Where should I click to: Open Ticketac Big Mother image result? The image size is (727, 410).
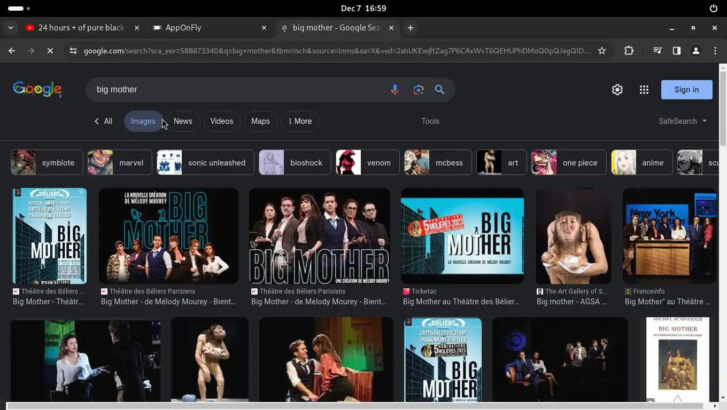(462, 235)
